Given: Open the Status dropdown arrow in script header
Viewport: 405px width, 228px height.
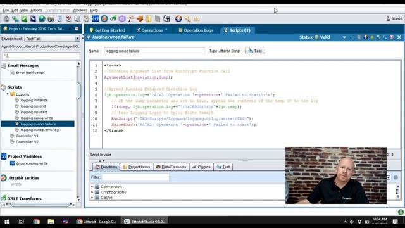Looking at the screenshot, I should (x=344, y=37).
